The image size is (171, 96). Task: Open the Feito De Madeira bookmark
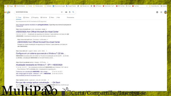pyautogui.click(x=20, y=6)
